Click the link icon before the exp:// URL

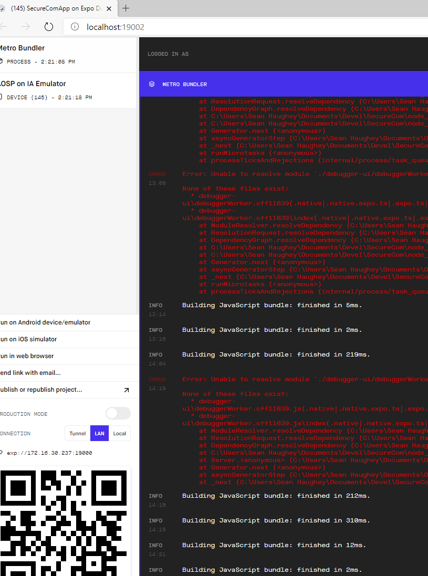(x=3, y=452)
